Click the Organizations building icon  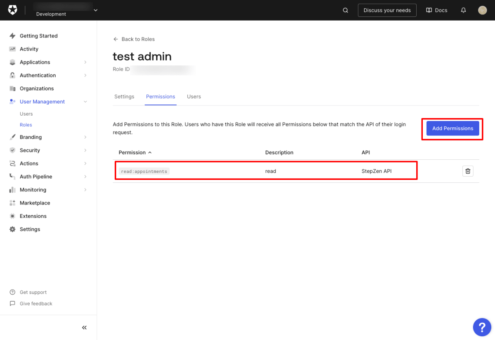coord(12,88)
